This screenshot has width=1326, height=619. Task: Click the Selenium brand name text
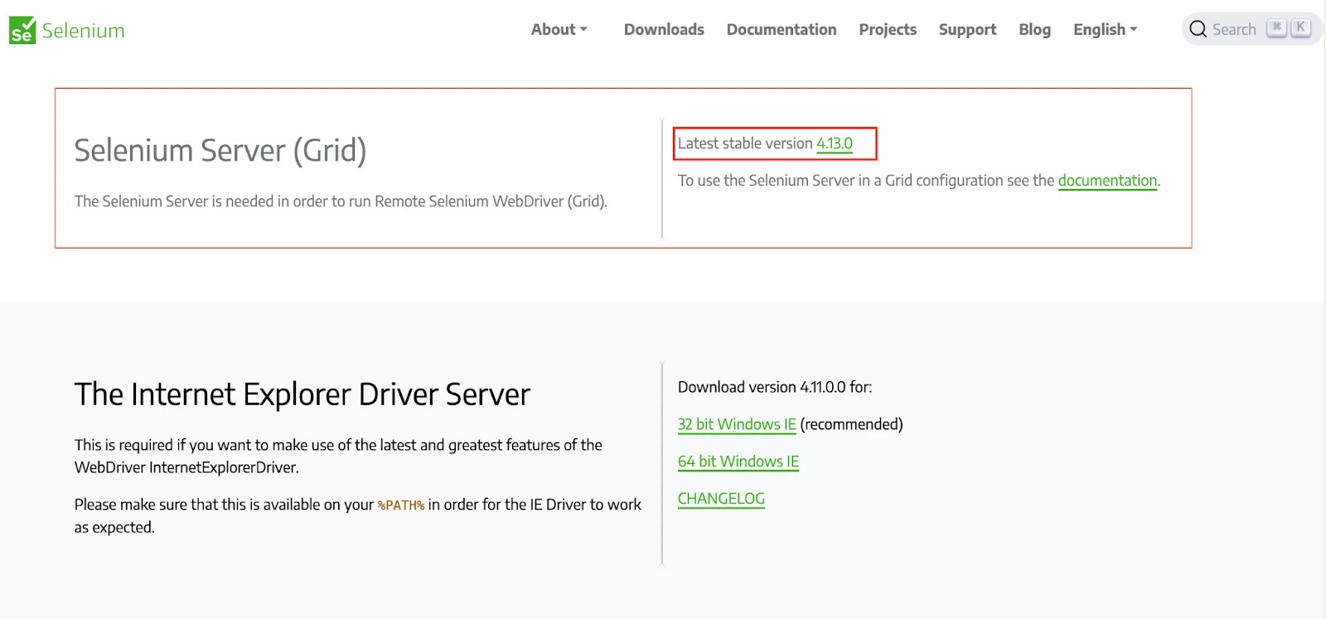[83, 31]
